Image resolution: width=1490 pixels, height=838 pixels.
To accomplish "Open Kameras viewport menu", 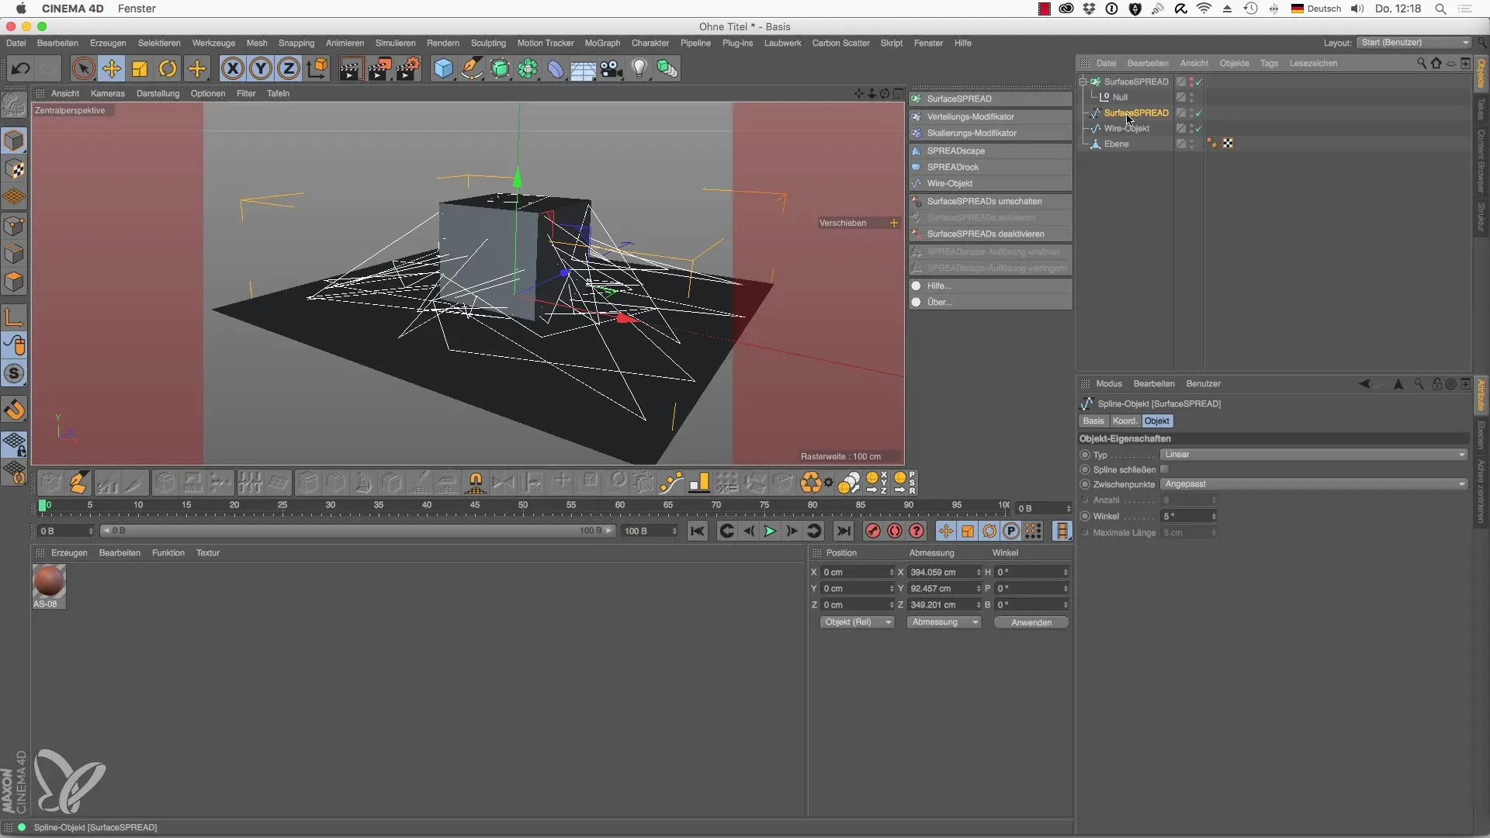I will tap(108, 93).
